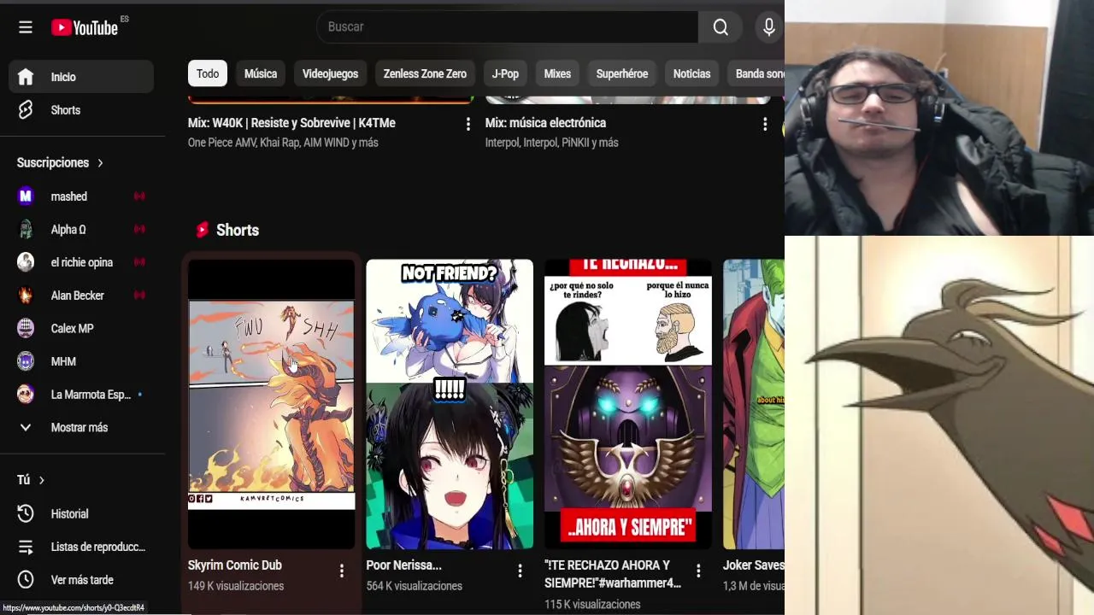Viewport: 1094px width, 615px height.
Task: Open options for W40K mix
Action: point(468,124)
